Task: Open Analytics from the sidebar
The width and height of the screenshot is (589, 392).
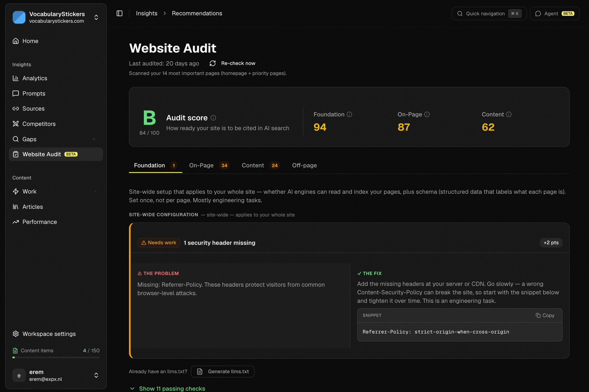Action: (x=56, y=78)
